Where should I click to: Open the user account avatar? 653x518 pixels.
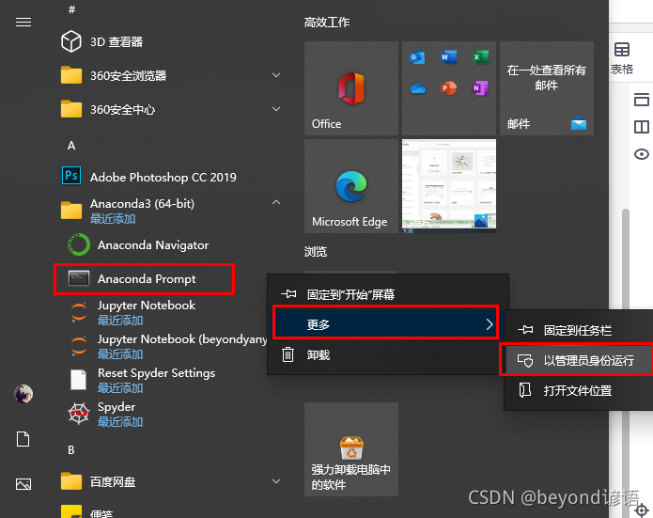[x=23, y=394]
